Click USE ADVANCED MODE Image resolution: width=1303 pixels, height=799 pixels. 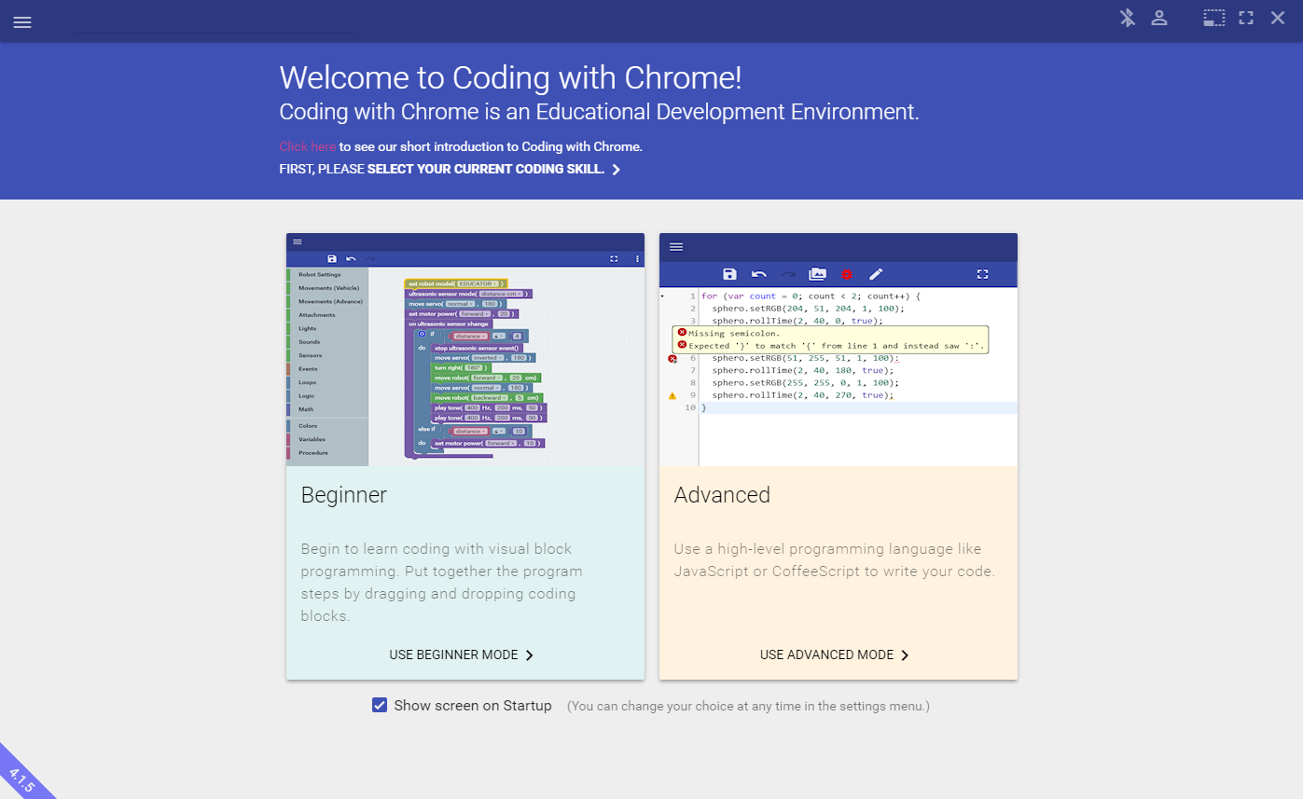click(x=834, y=654)
